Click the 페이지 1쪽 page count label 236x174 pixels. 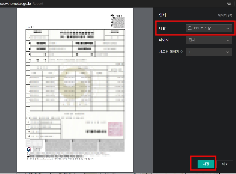point(225,15)
